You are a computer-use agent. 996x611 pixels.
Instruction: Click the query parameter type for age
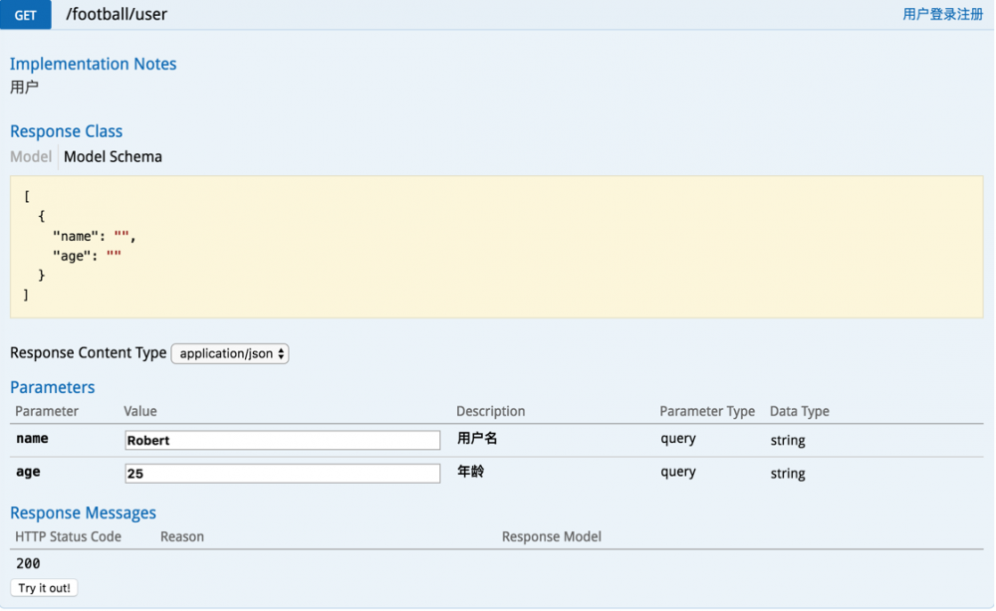tap(678, 473)
